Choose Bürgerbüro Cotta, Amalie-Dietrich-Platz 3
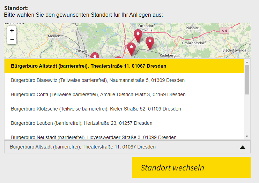This screenshot has height=183, width=259. click(124, 94)
